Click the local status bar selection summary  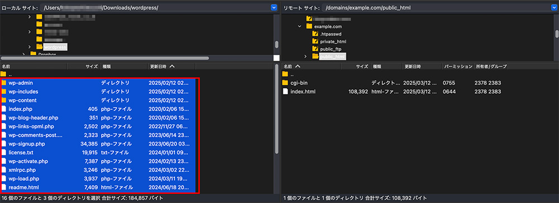point(82,197)
